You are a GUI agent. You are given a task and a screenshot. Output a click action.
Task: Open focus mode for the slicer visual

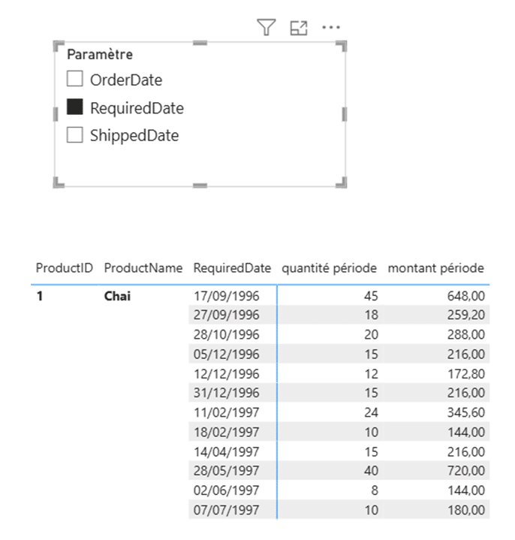(299, 28)
